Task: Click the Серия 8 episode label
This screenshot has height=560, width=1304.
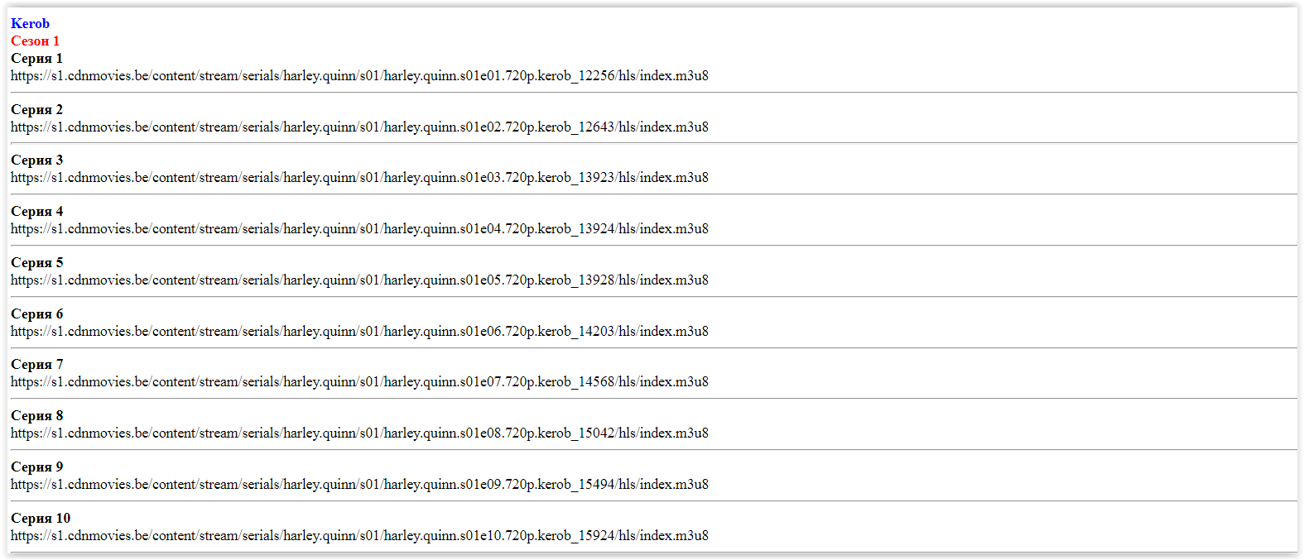Action: tap(36, 415)
